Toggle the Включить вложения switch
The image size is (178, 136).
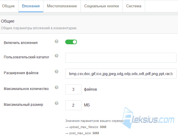(71, 42)
